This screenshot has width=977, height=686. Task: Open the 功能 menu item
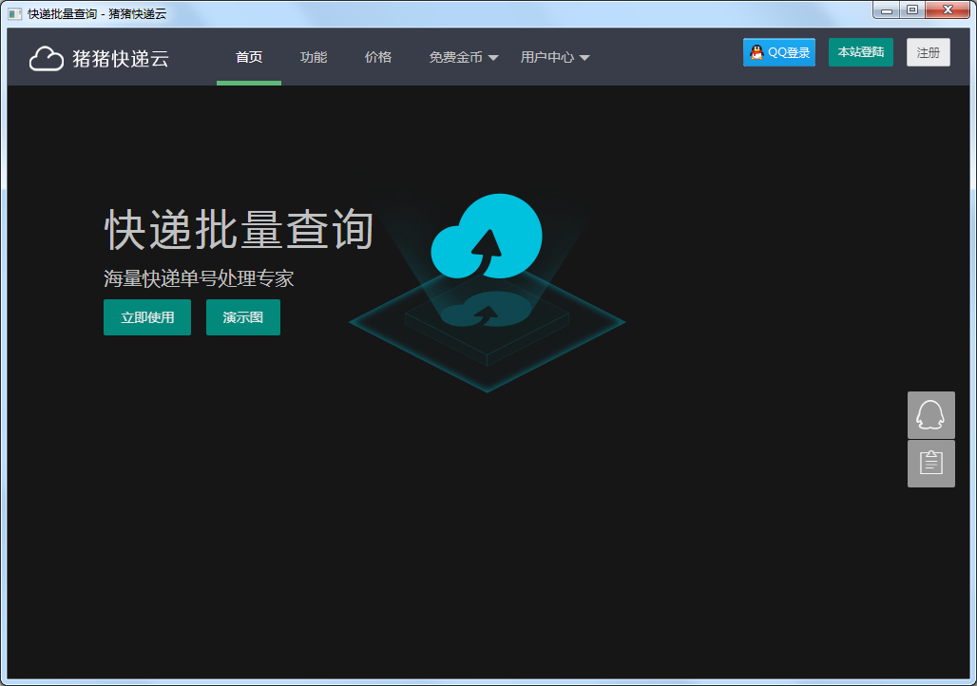pyautogui.click(x=314, y=57)
